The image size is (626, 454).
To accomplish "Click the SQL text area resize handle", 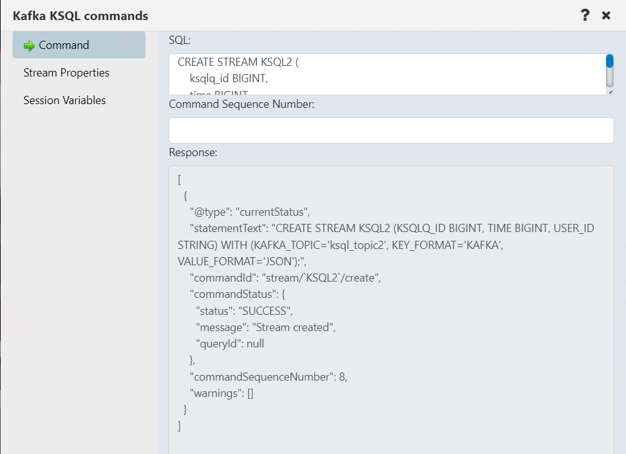I will click(610, 92).
